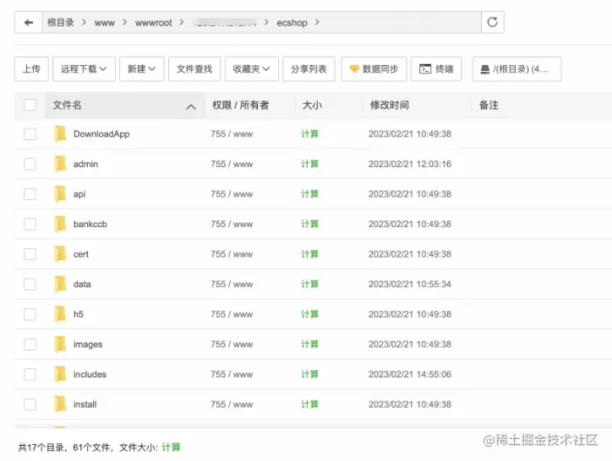Check the admin row checkbox
Screen dimensions: 612x461
coord(30,164)
